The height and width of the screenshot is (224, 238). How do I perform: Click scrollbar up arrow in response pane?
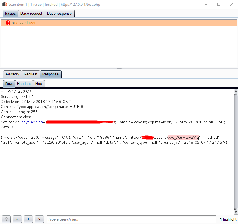pos(236,91)
